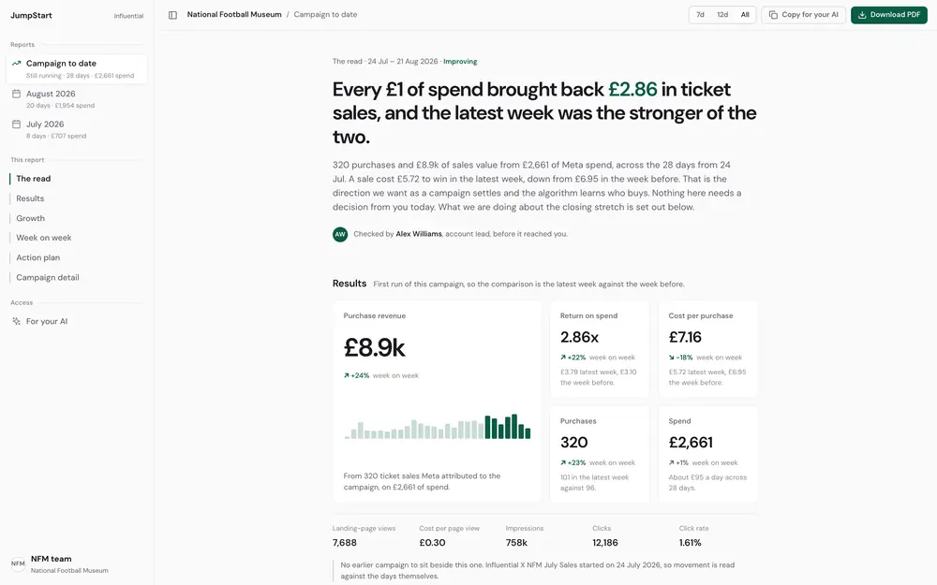
Task: Click the sparkle icon beside For your AI
Action: [x=16, y=321]
